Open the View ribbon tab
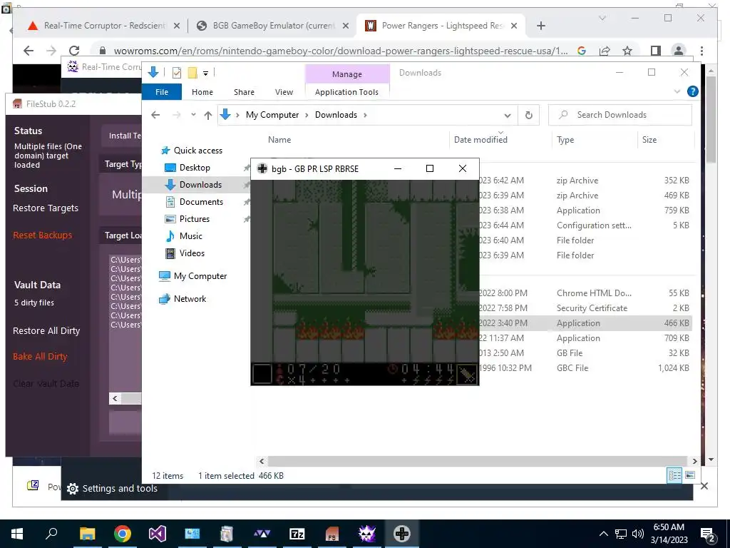Viewport: 730px width, 548px height. (x=284, y=92)
